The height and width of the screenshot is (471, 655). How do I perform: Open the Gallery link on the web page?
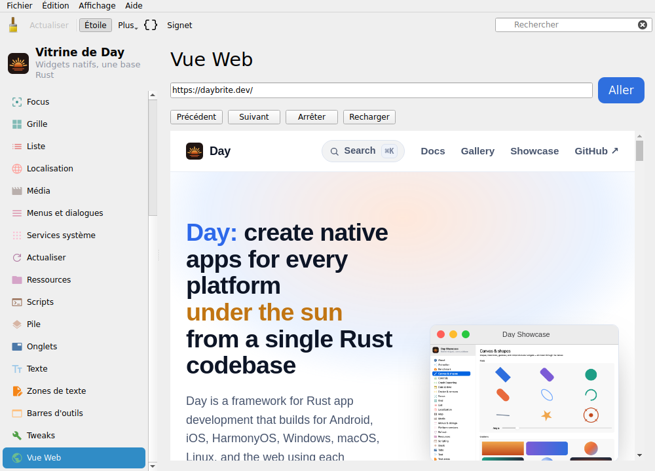click(477, 151)
